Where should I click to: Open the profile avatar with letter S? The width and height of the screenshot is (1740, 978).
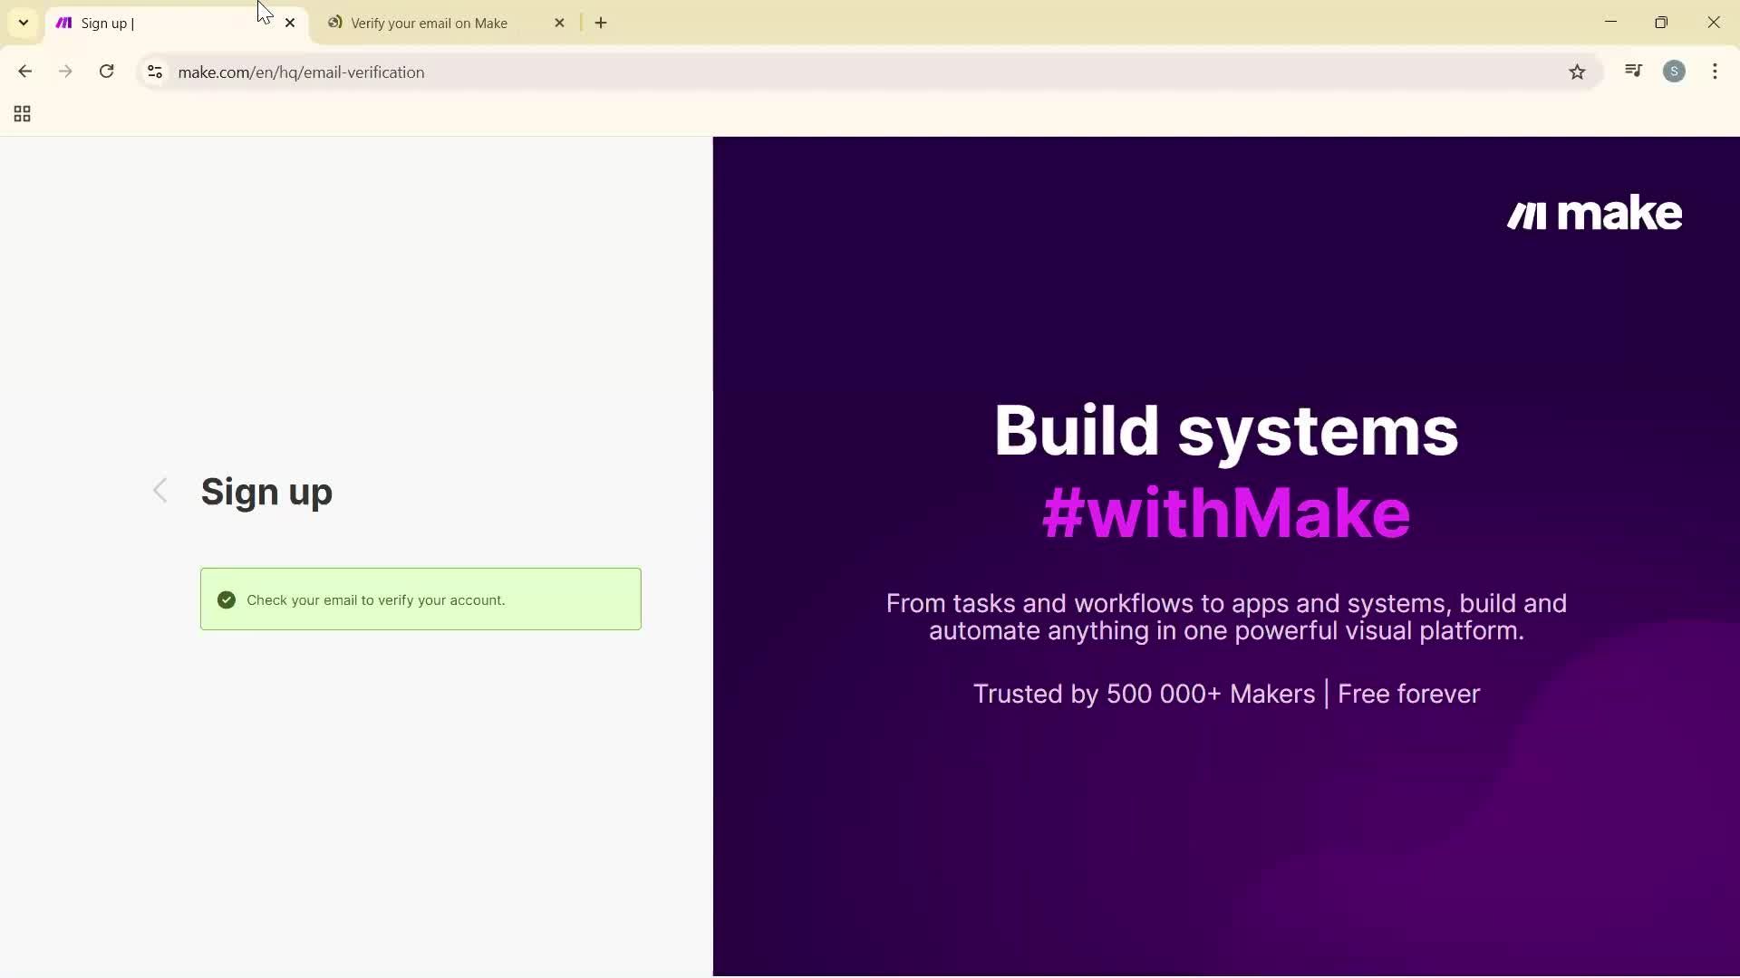click(x=1675, y=71)
